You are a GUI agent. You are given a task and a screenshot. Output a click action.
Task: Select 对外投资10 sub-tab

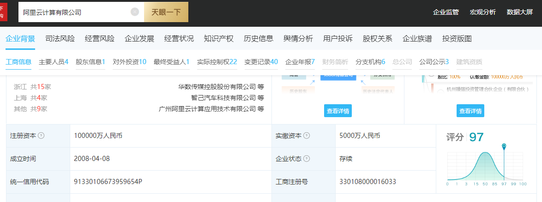click(x=130, y=62)
